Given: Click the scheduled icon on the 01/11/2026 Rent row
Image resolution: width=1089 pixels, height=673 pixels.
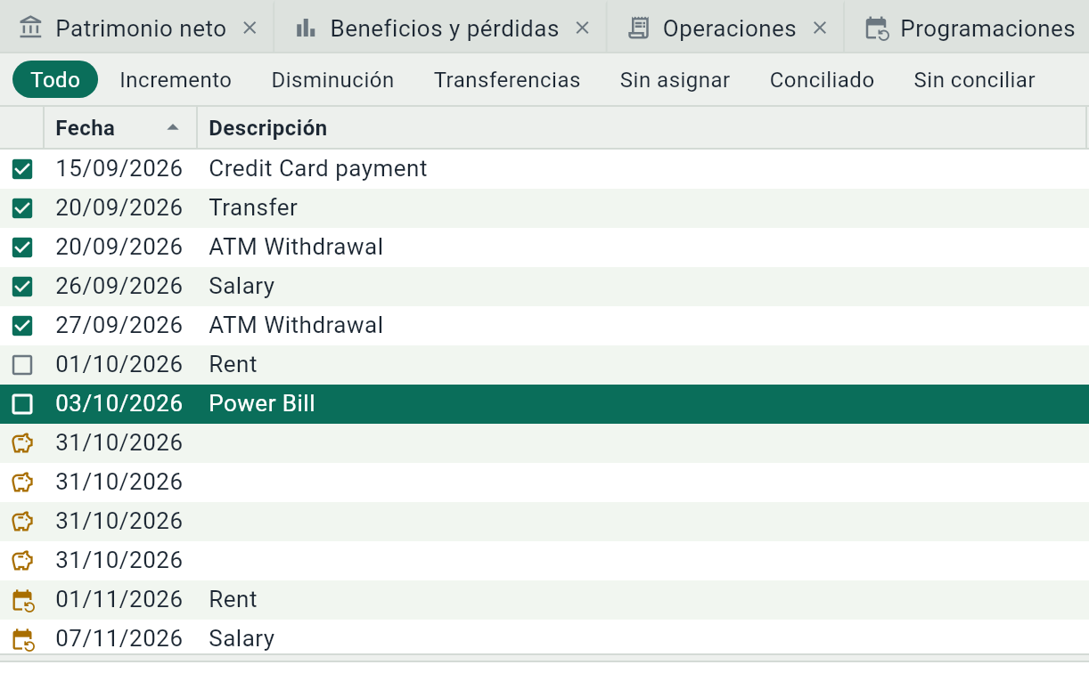Looking at the screenshot, I should pyautogui.click(x=22, y=600).
